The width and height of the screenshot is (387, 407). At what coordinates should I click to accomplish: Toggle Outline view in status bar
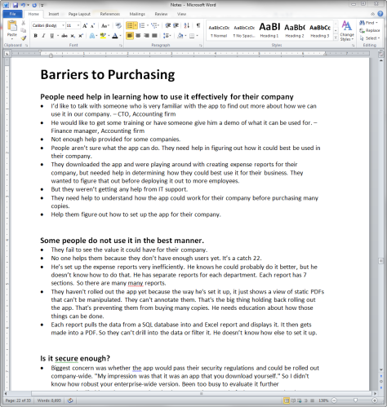coord(306,400)
